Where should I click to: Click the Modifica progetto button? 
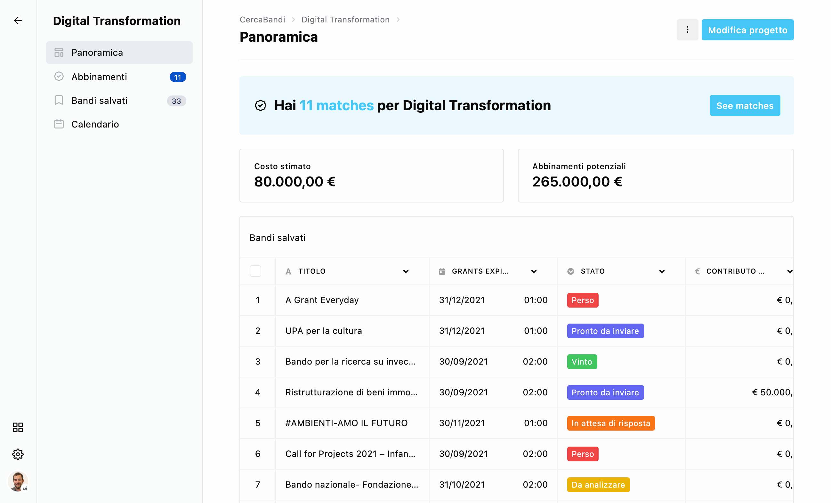[x=747, y=30]
